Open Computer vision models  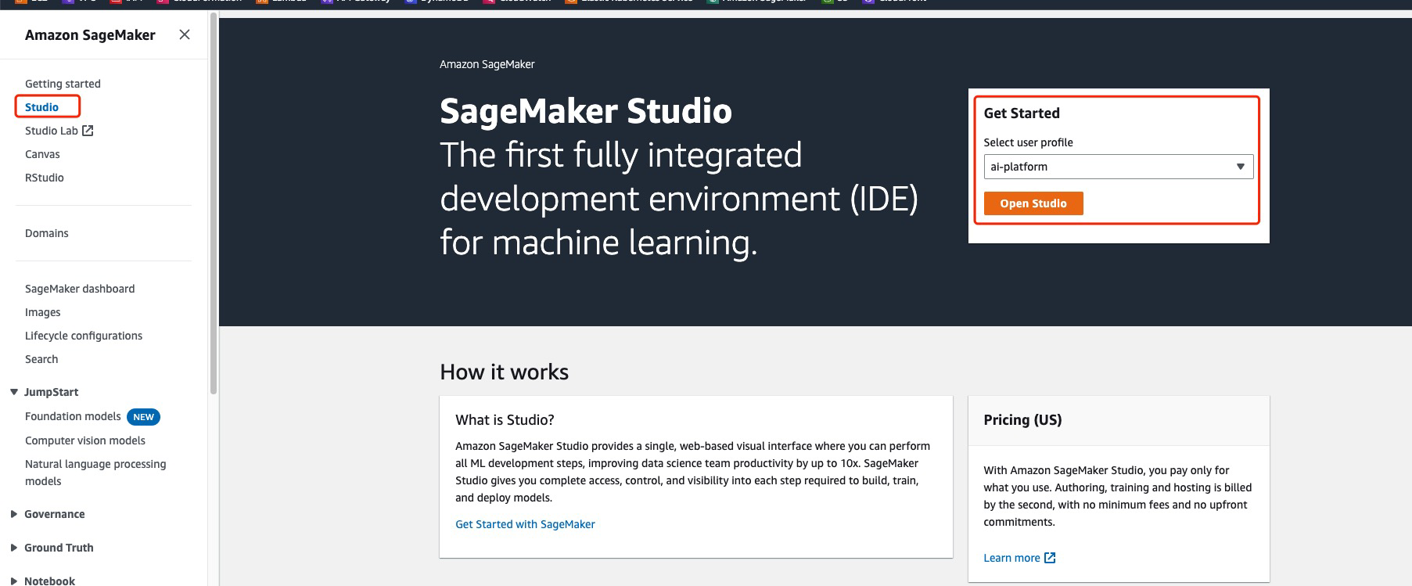click(x=85, y=440)
